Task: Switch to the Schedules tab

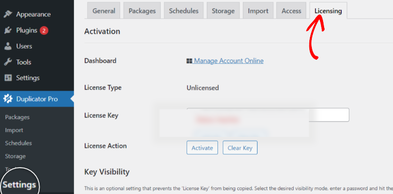Action: tap(184, 11)
